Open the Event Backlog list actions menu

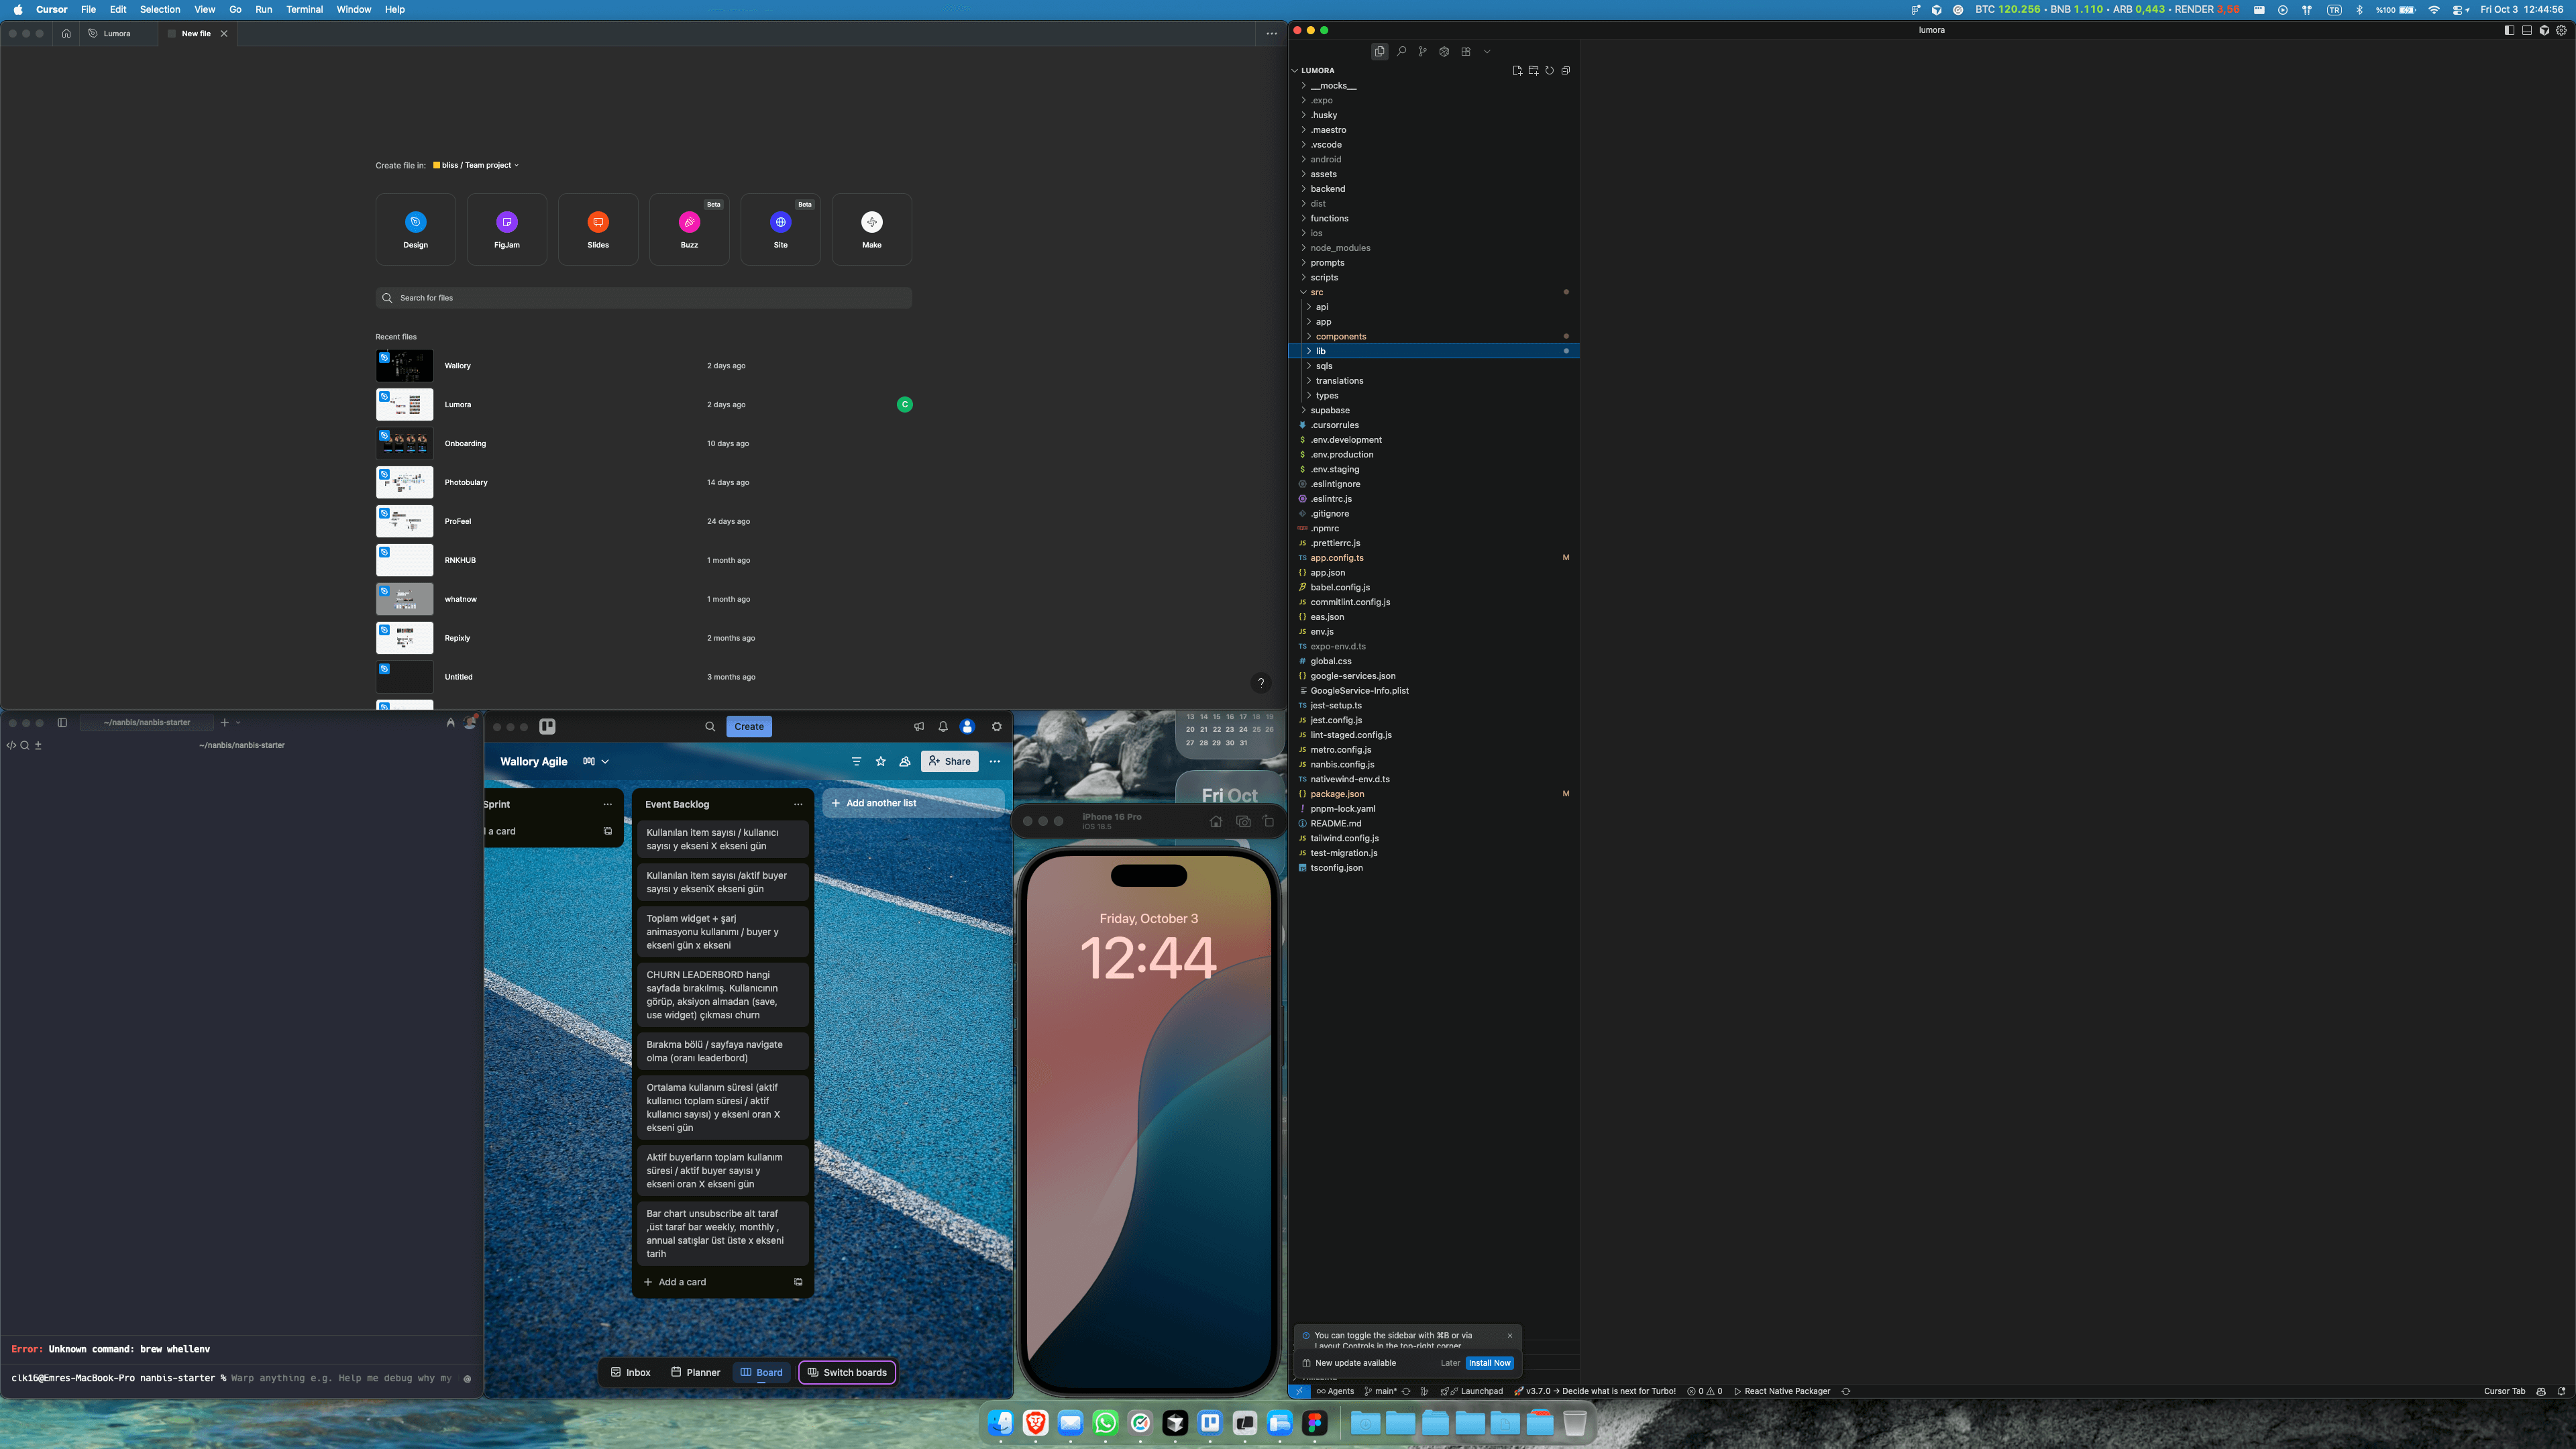[x=798, y=804]
